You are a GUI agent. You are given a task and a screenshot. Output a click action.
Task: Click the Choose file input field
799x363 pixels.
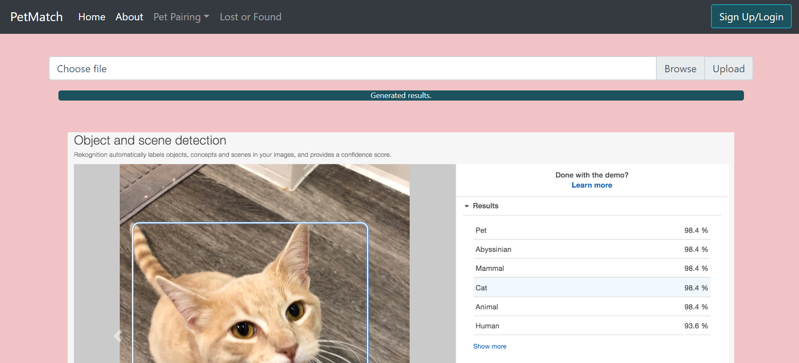pos(353,68)
